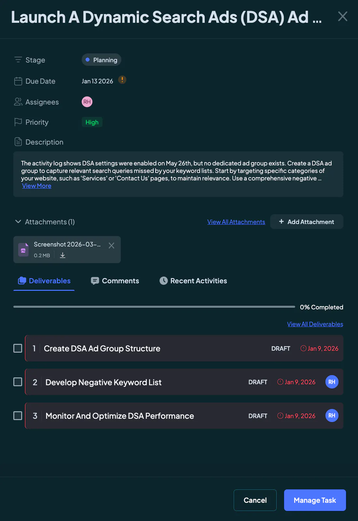Click the RH avatar on Monitor And Optimize DSA Performance
Image resolution: width=358 pixels, height=521 pixels.
coord(332,415)
